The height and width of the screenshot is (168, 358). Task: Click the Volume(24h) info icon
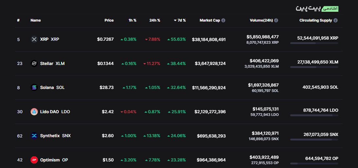(x=276, y=20)
